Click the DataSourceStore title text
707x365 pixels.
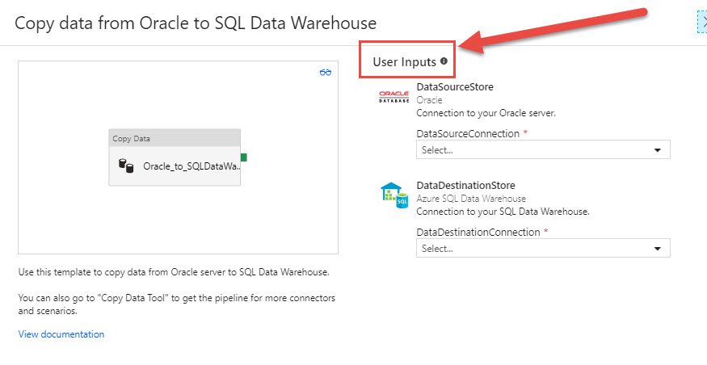tap(455, 86)
